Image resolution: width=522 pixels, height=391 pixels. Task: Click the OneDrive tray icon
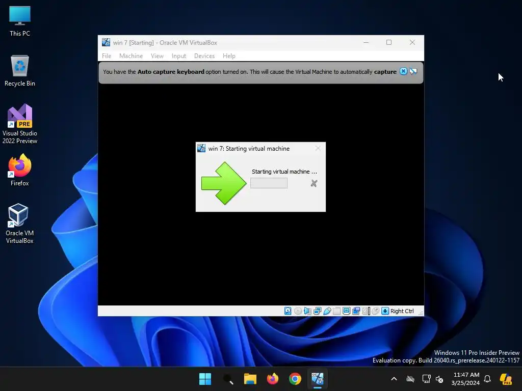[x=410, y=379]
